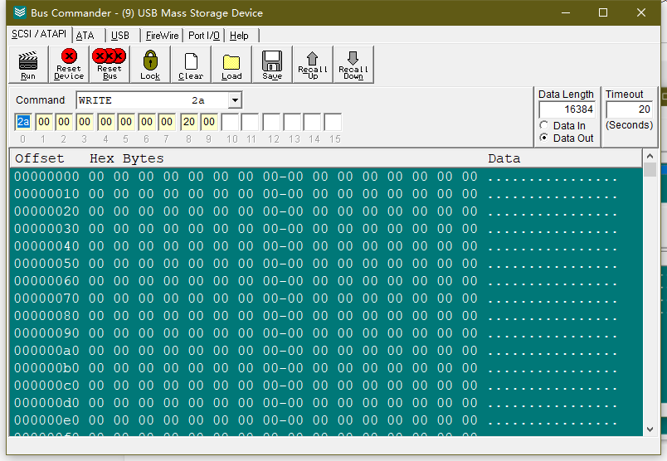Viewport: 667px width, 461px height.
Task: Click command byte 8 field containing 20
Action: tap(189, 122)
